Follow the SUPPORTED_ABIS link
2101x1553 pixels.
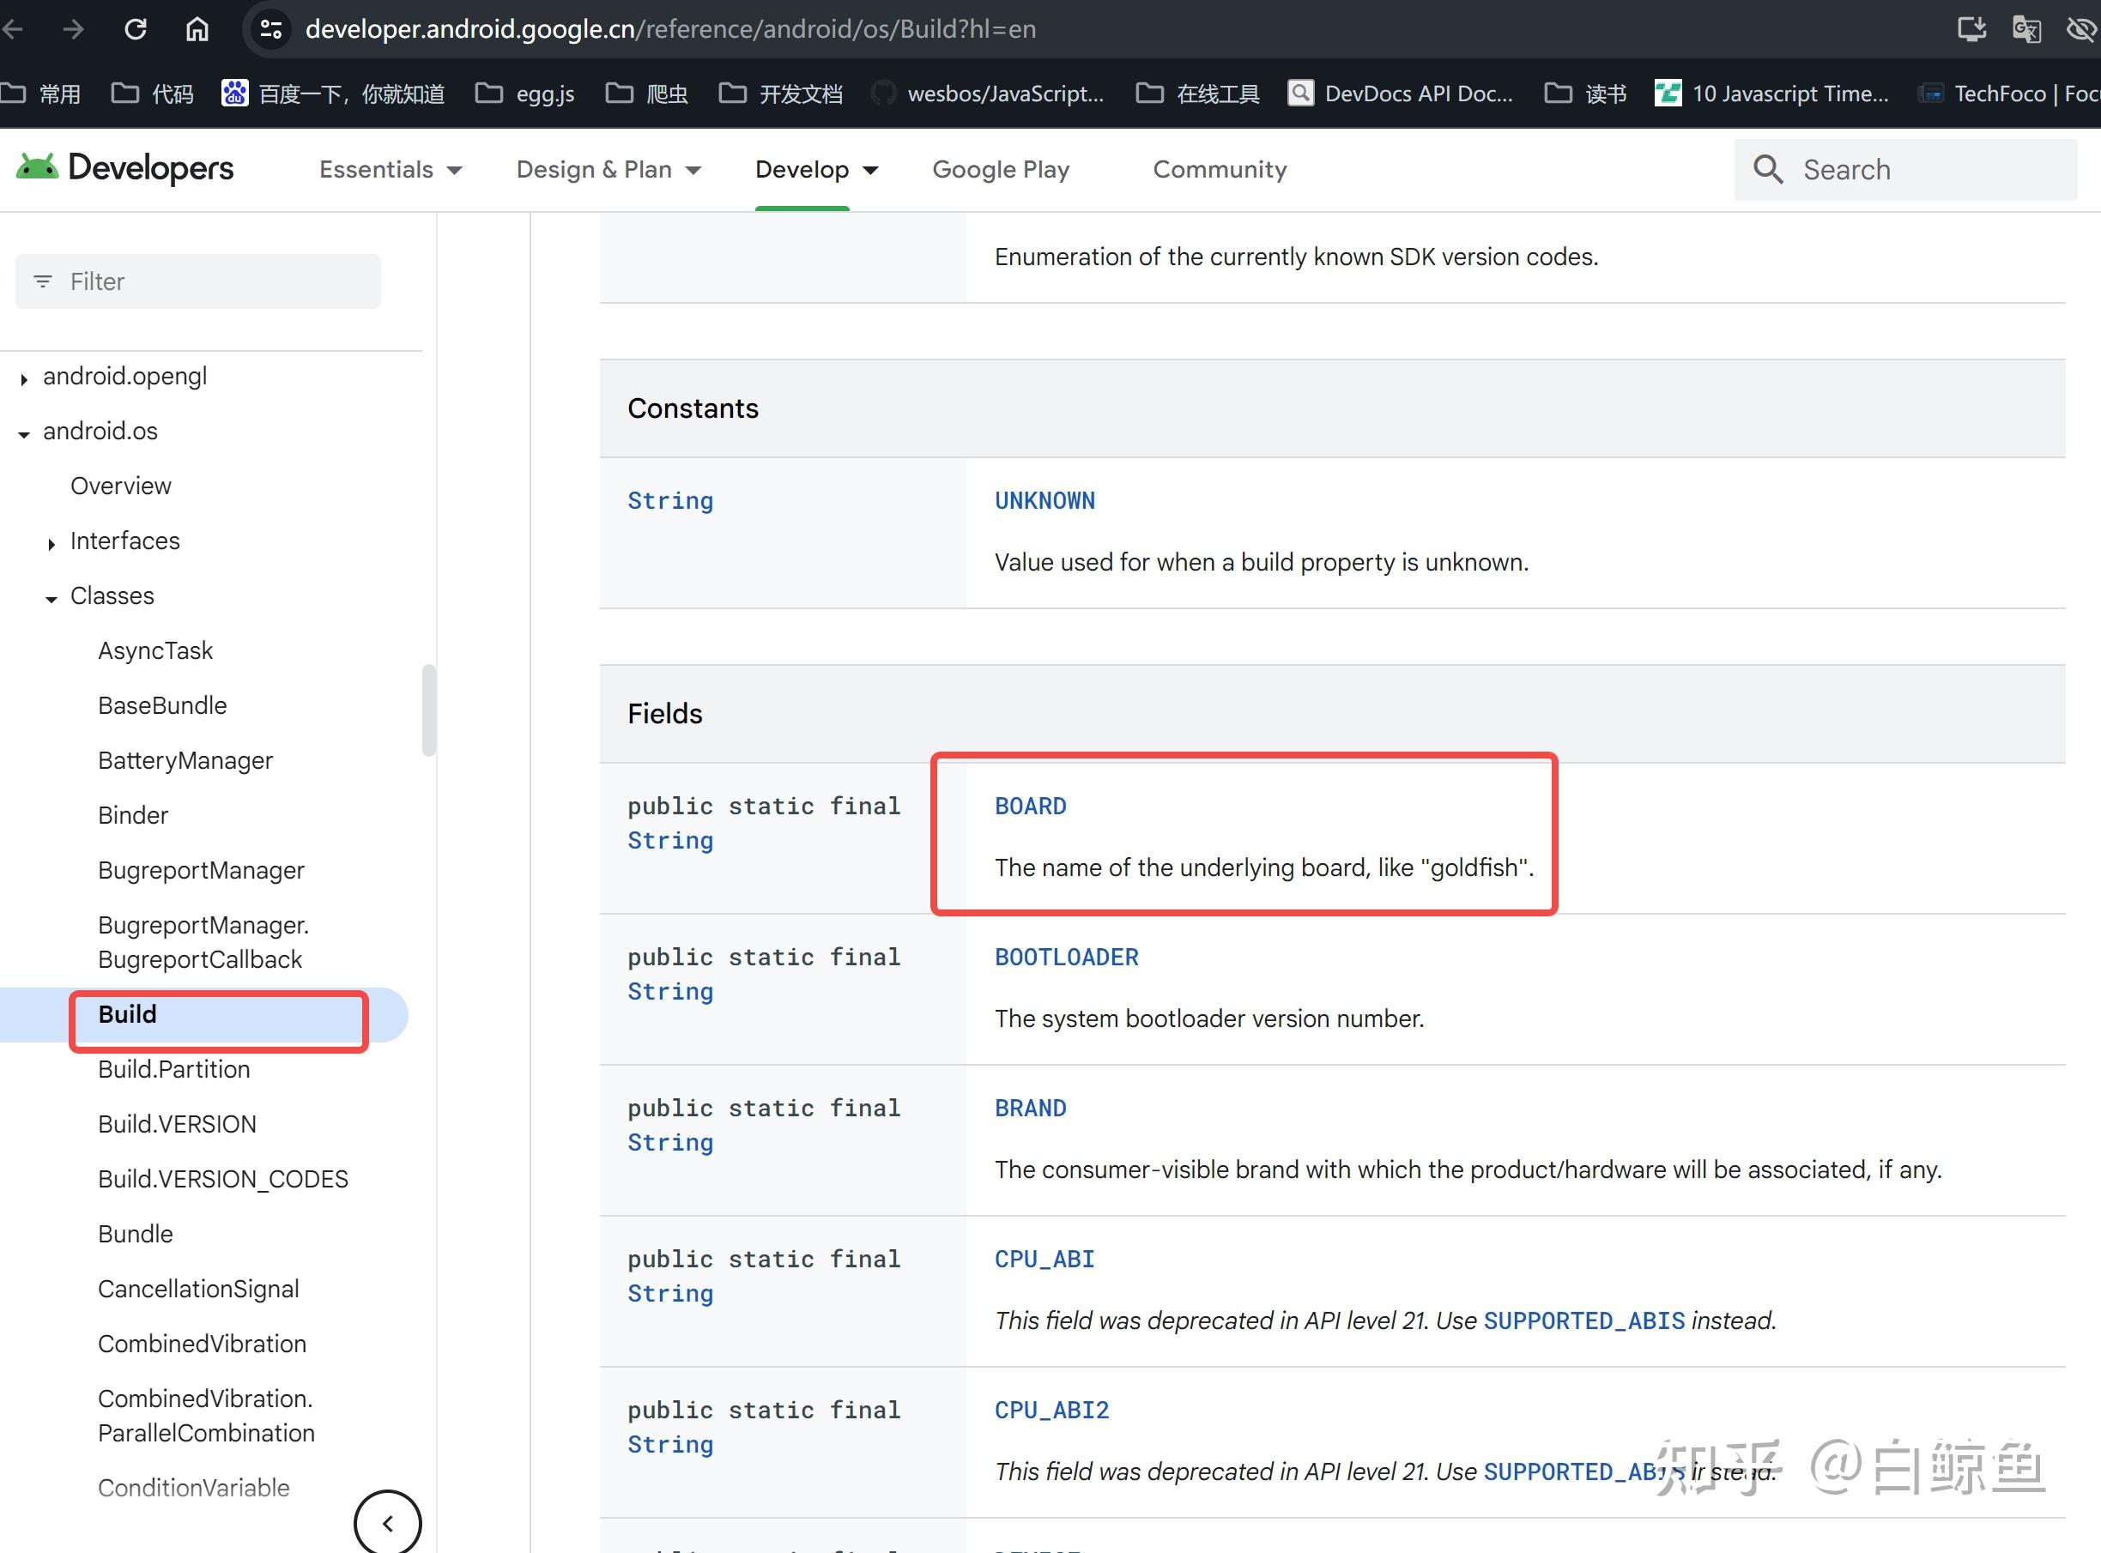coord(1583,1320)
